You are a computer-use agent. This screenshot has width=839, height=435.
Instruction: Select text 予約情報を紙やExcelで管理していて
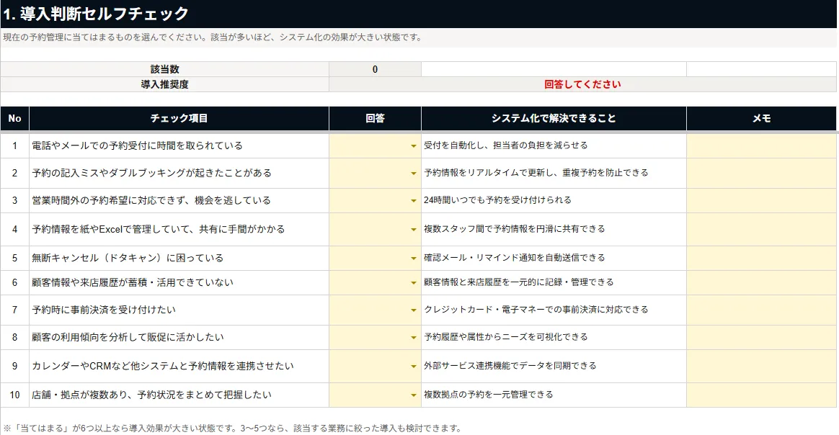click(x=111, y=229)
